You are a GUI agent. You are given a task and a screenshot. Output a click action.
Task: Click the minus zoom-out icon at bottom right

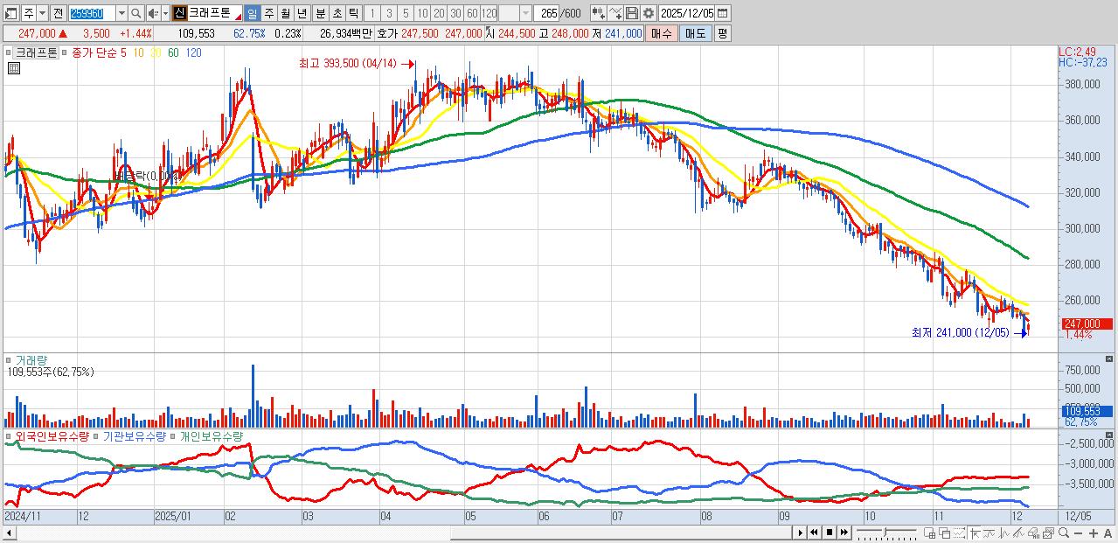click(1079, 533)
